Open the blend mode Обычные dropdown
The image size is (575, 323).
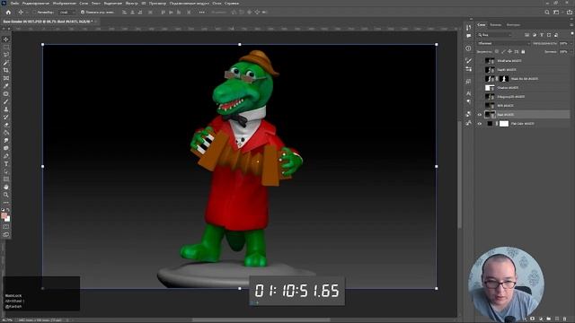pyautogui.click(x=503, y=43)
